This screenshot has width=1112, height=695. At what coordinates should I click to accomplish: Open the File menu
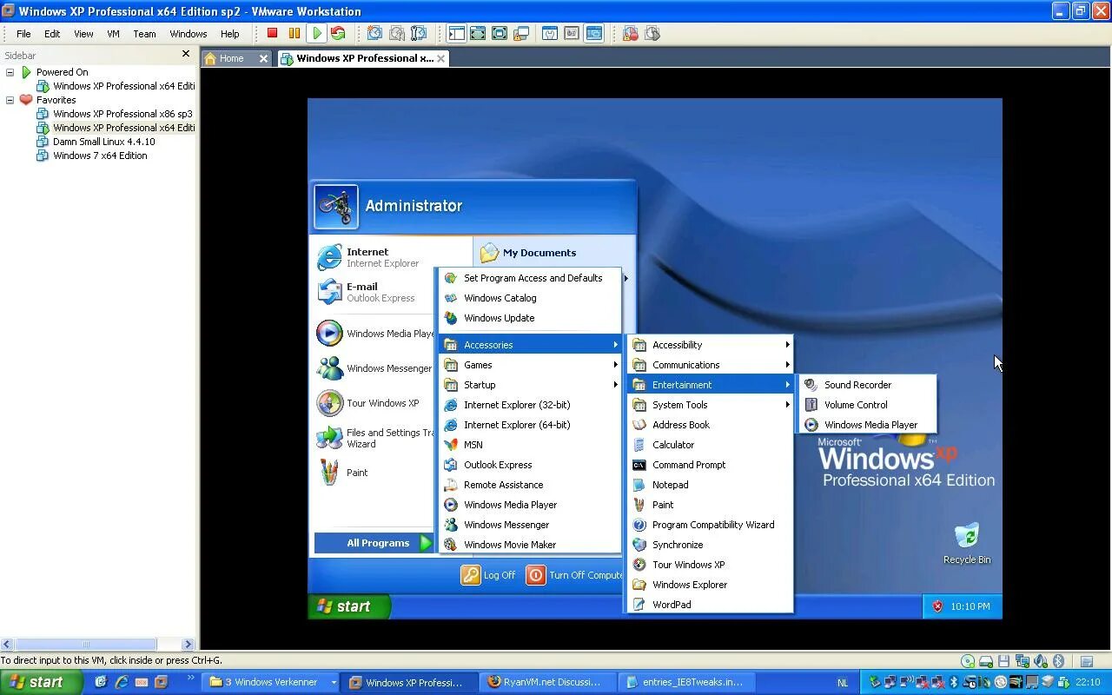point(23,34)
